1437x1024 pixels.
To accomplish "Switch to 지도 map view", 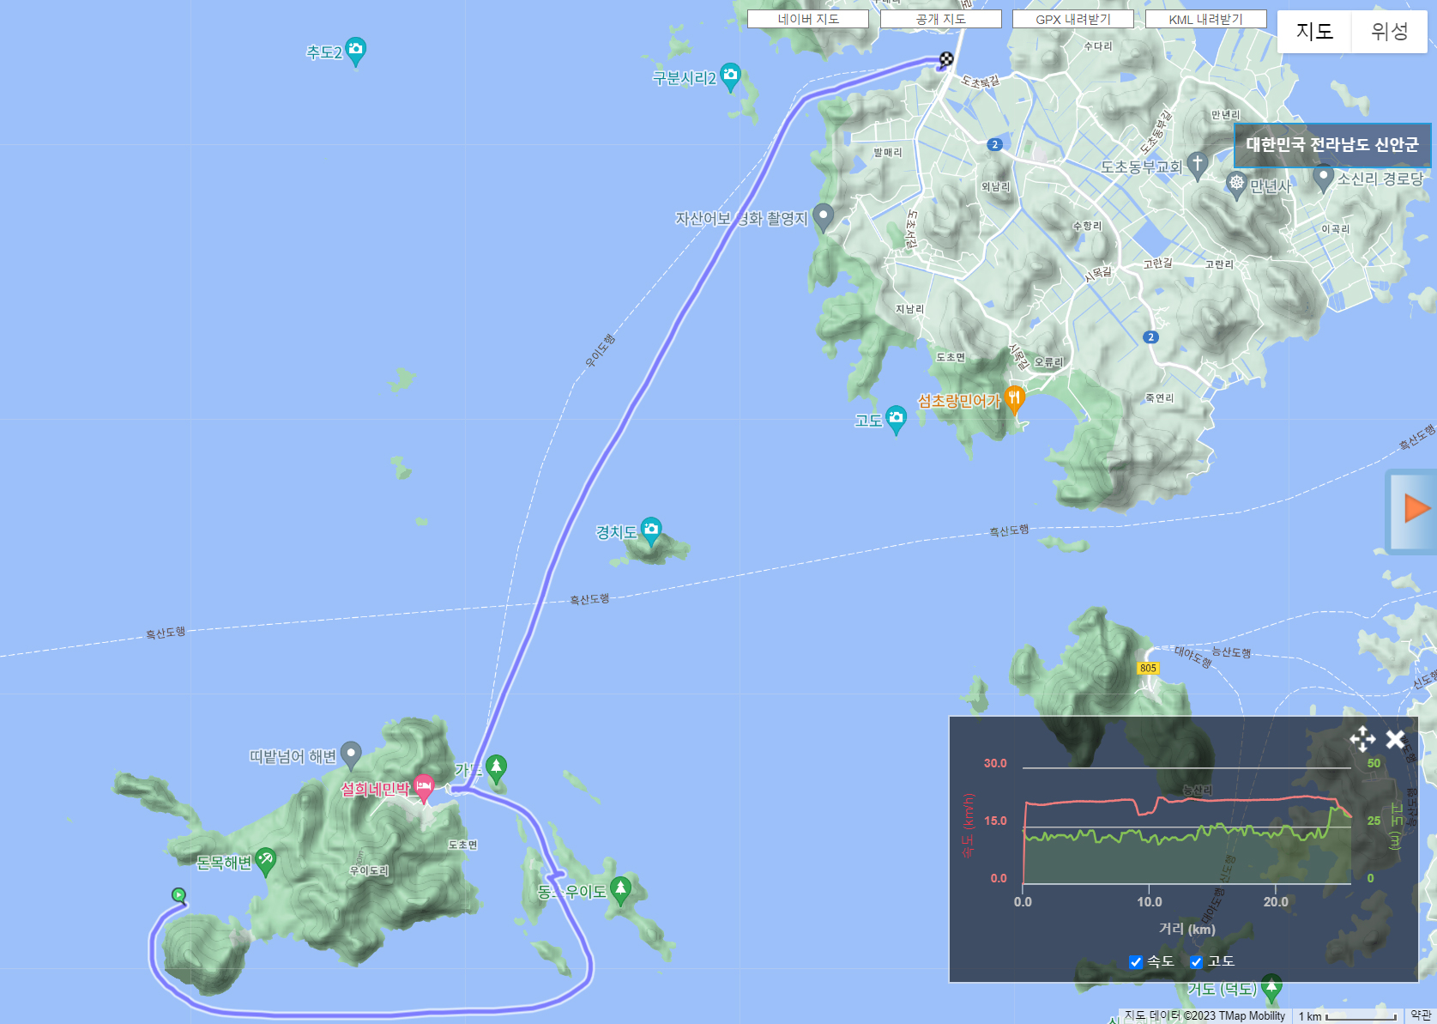I will 1314,32.
